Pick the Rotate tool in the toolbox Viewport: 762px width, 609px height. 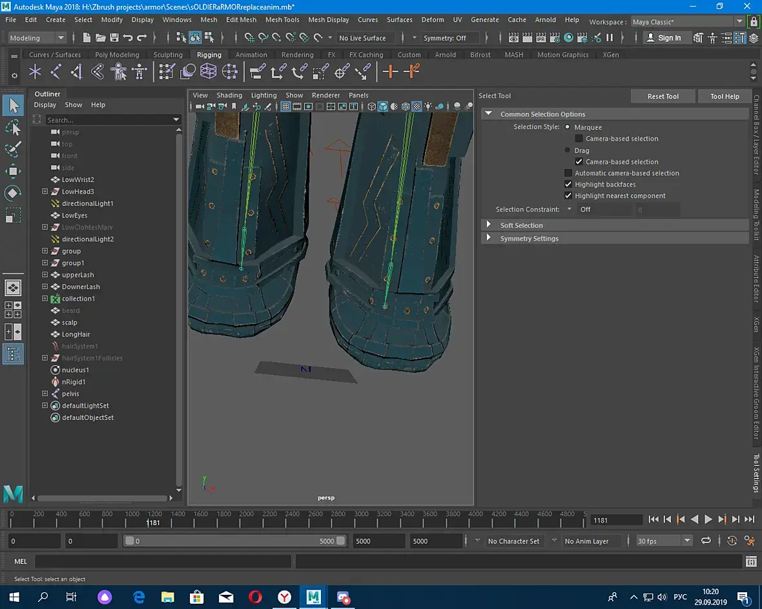pos(13,193)
